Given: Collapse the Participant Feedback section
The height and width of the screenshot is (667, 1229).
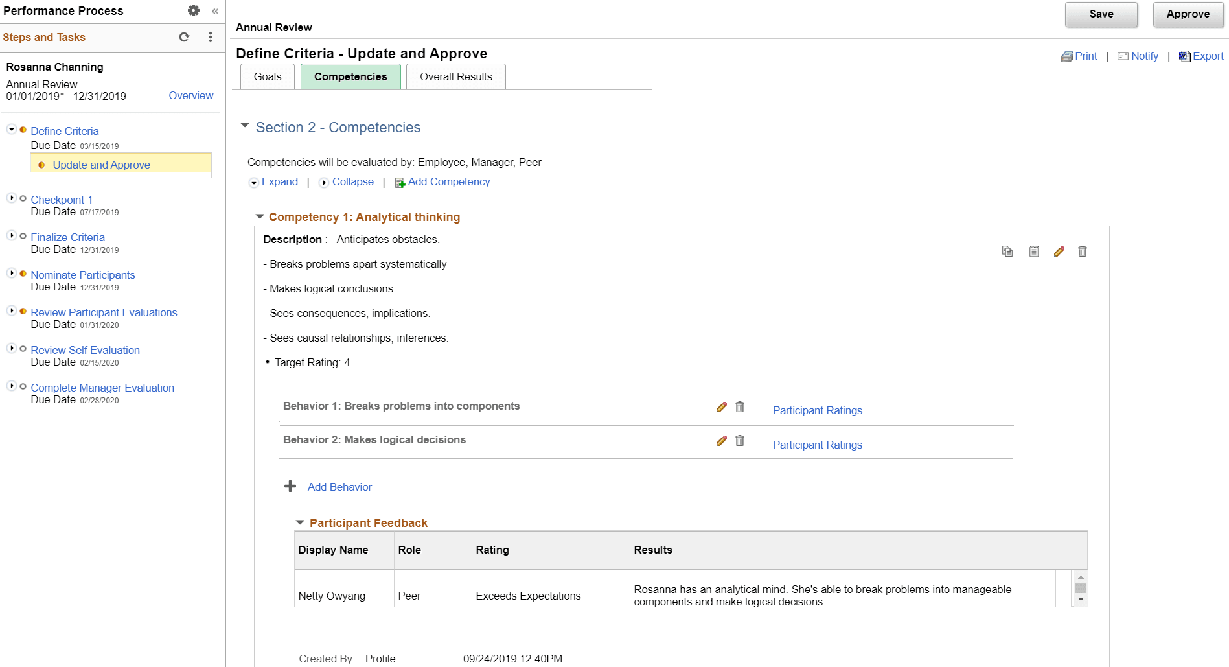Looking at the screenshot, I should [x=300, y=522].
